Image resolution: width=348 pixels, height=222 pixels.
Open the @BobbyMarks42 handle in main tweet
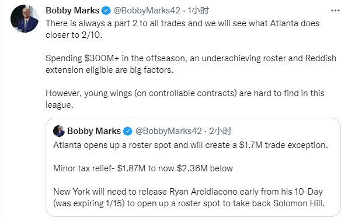pyautogui.click(x=147, y=10)
